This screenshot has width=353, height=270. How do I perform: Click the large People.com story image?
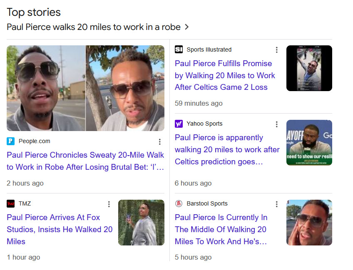85,88
